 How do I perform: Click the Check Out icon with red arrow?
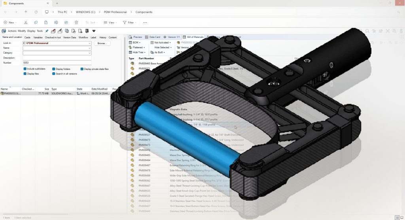coord(53,31)
